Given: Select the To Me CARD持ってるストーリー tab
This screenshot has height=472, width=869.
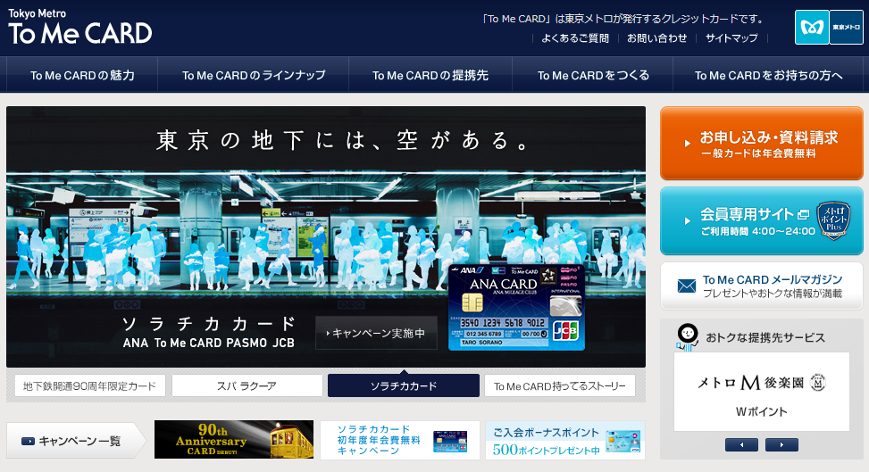Looking at the screenshot, I should [x=560, y=385].
